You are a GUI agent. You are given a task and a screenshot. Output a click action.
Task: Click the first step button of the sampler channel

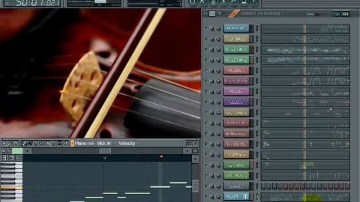click(263, 186)
